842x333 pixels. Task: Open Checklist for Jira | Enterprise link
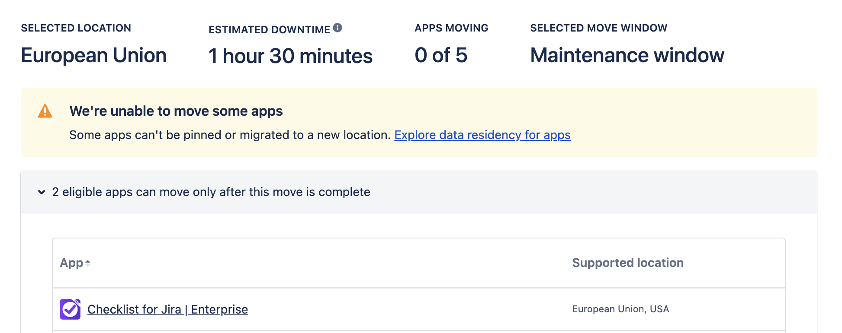click(x=167, y=309)
